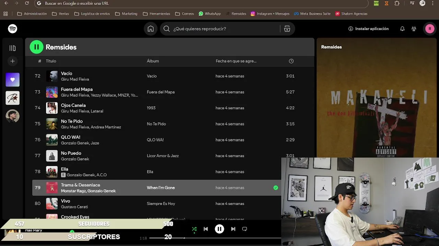Open Instagram • Mensajes bookmark

coord(270,14)
